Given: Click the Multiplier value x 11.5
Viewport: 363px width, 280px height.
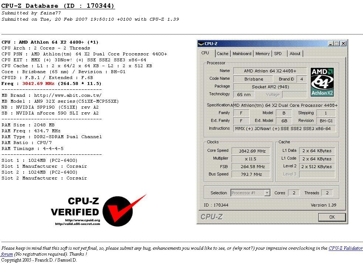Looking at the screenshot, I should point(251,159).
